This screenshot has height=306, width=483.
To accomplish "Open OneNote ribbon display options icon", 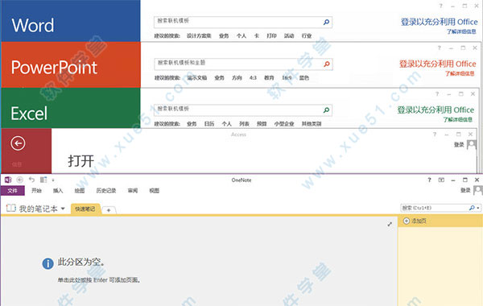I will pos(441,180).
